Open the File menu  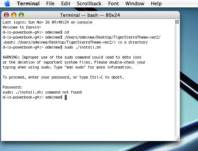(x=50, y=4)
